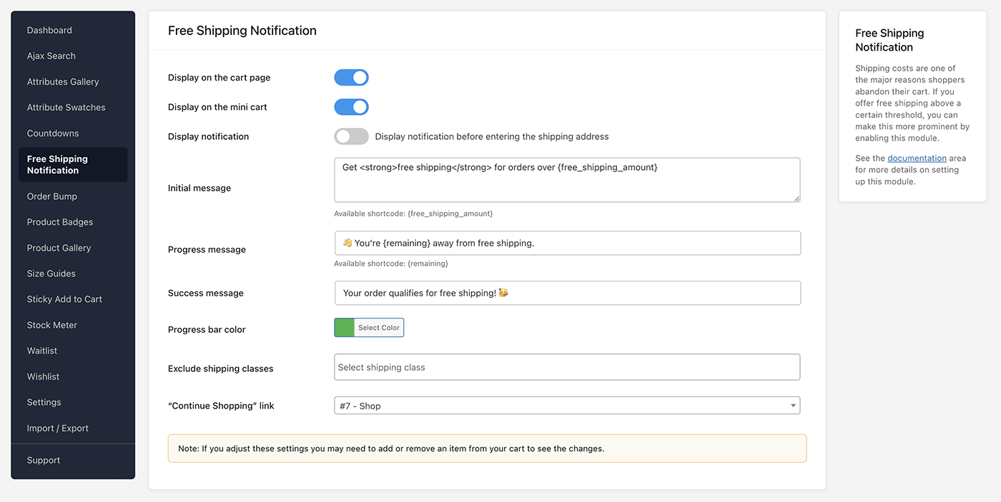This screenshot has height=502, width=1001.
Task: Open the Size Guides module
Action: [51, 273]
